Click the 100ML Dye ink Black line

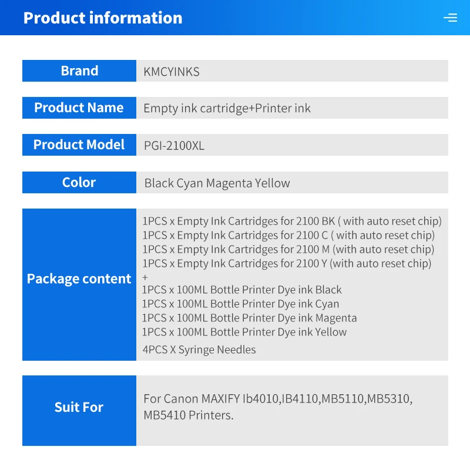pyautogui.click(x=241, y=290)
